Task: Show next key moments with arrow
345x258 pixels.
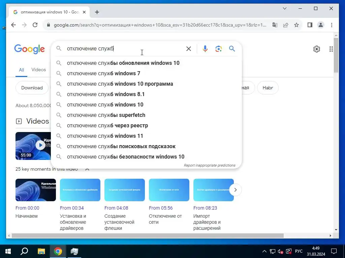Action: coord(235,190)
